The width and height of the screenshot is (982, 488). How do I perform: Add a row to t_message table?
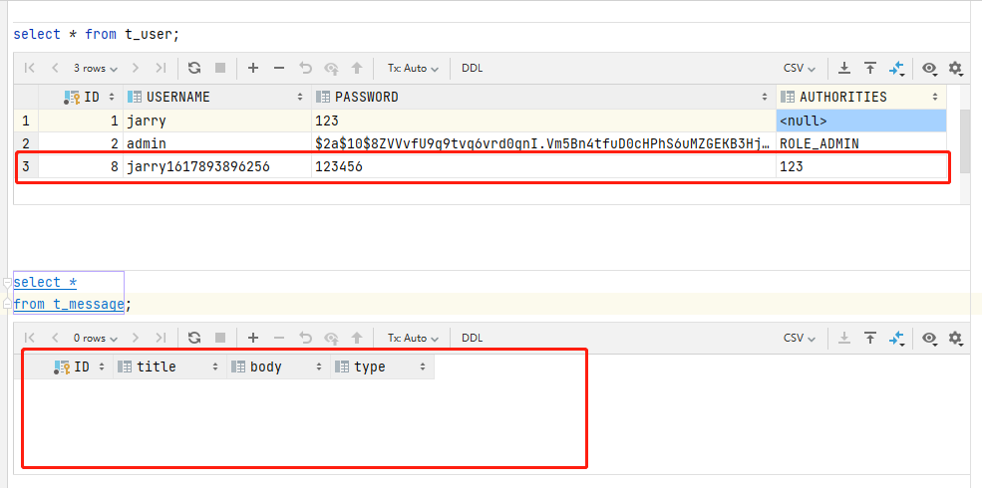253,338
